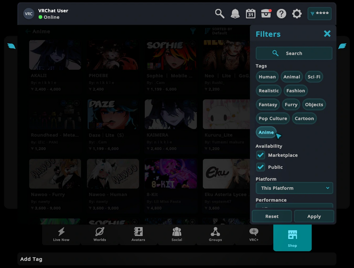Open the search magnifier in top bar
The image size is (354, 268).
pyautogui.click(x=220, y=14)
